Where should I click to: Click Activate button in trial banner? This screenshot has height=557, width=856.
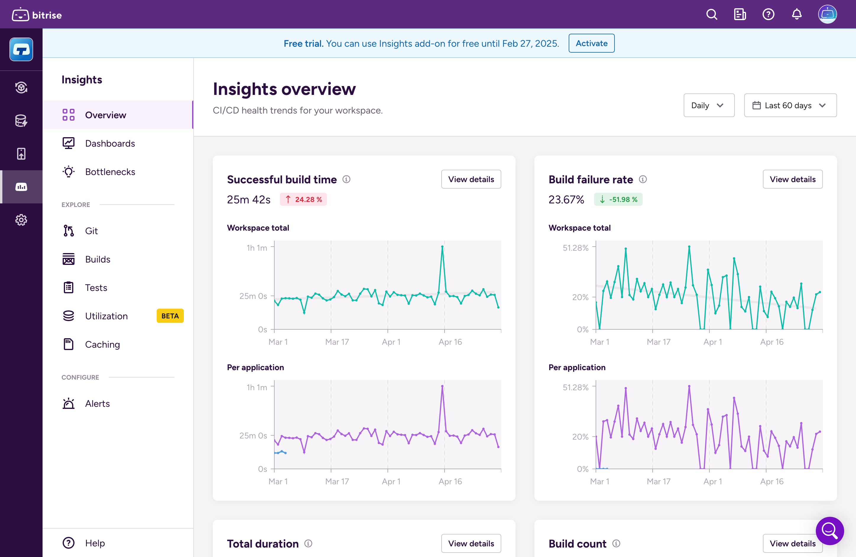point(591,43)
